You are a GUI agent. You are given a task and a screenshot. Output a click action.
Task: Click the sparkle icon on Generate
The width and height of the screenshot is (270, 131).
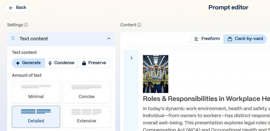click(18, 63)
